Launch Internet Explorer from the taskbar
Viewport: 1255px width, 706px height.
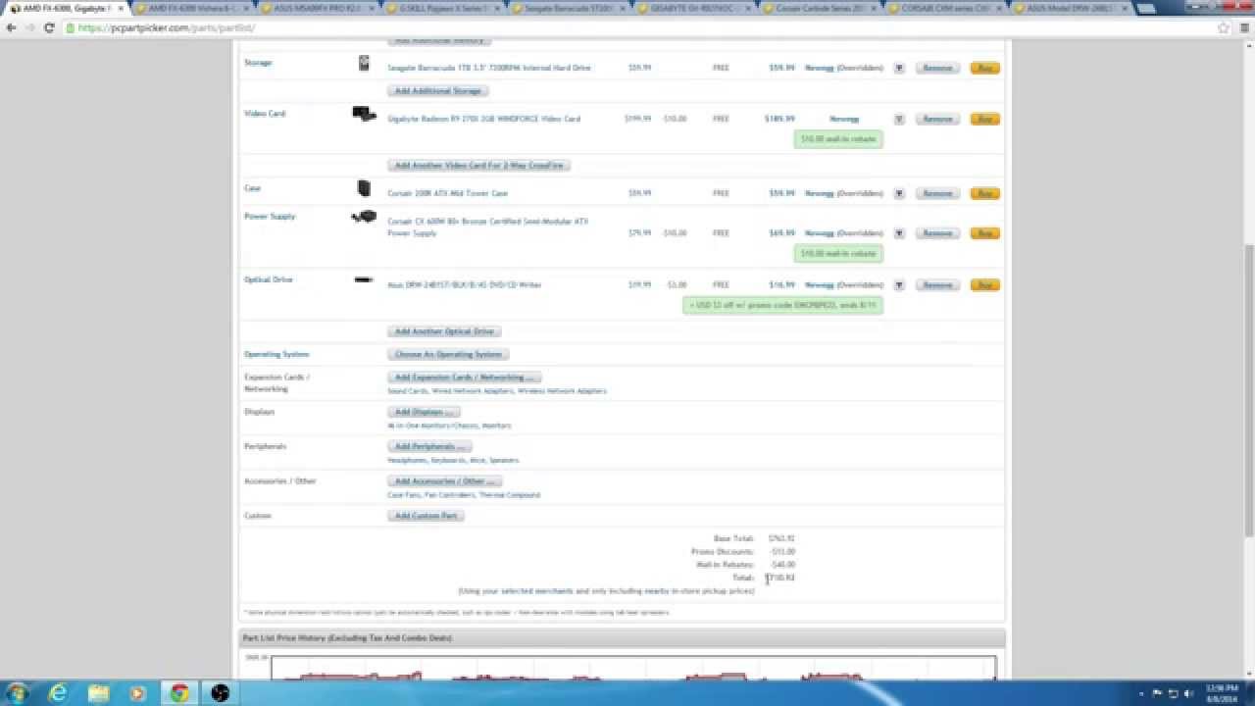pos(58,693)
